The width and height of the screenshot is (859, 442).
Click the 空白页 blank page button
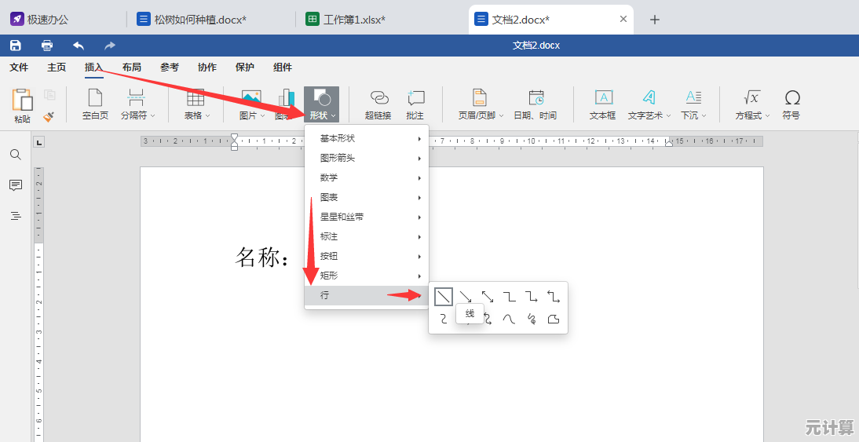(x=95, y=105)
